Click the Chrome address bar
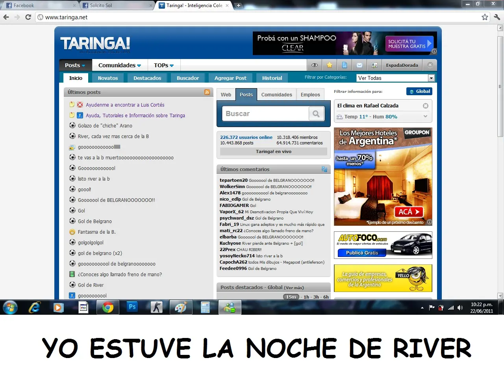 coord(260,17)
